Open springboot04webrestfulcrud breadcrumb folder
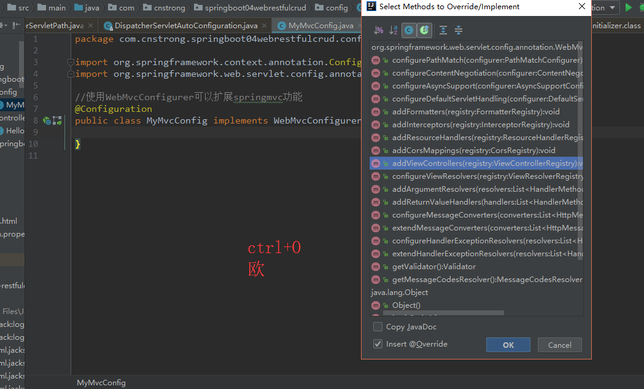The image size is (644, 389). pyautogui.click(x=250, y=7)
